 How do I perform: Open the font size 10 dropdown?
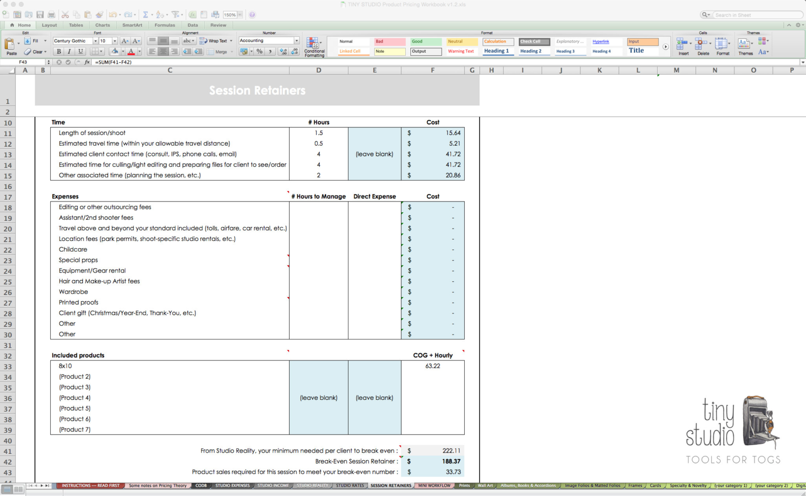115,41
